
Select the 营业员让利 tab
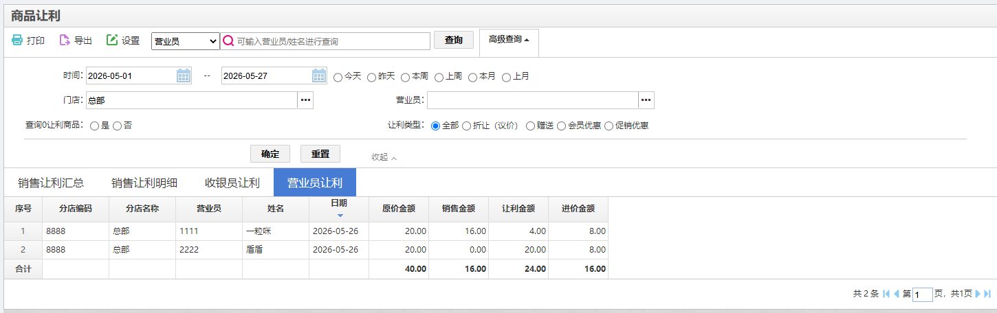[315, 183]
